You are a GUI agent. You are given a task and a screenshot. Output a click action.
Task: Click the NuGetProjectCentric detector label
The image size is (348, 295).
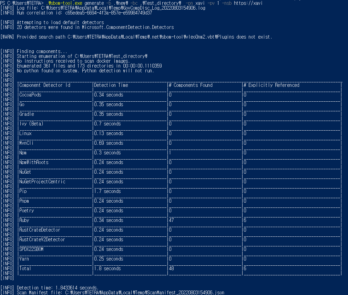41,181
